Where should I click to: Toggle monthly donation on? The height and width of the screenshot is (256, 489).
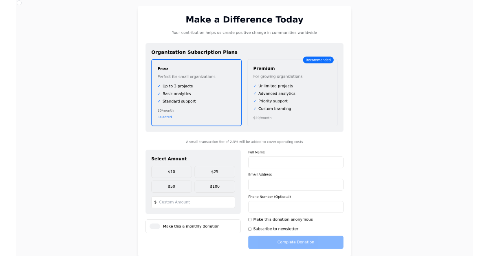click(x=155, y=226)
